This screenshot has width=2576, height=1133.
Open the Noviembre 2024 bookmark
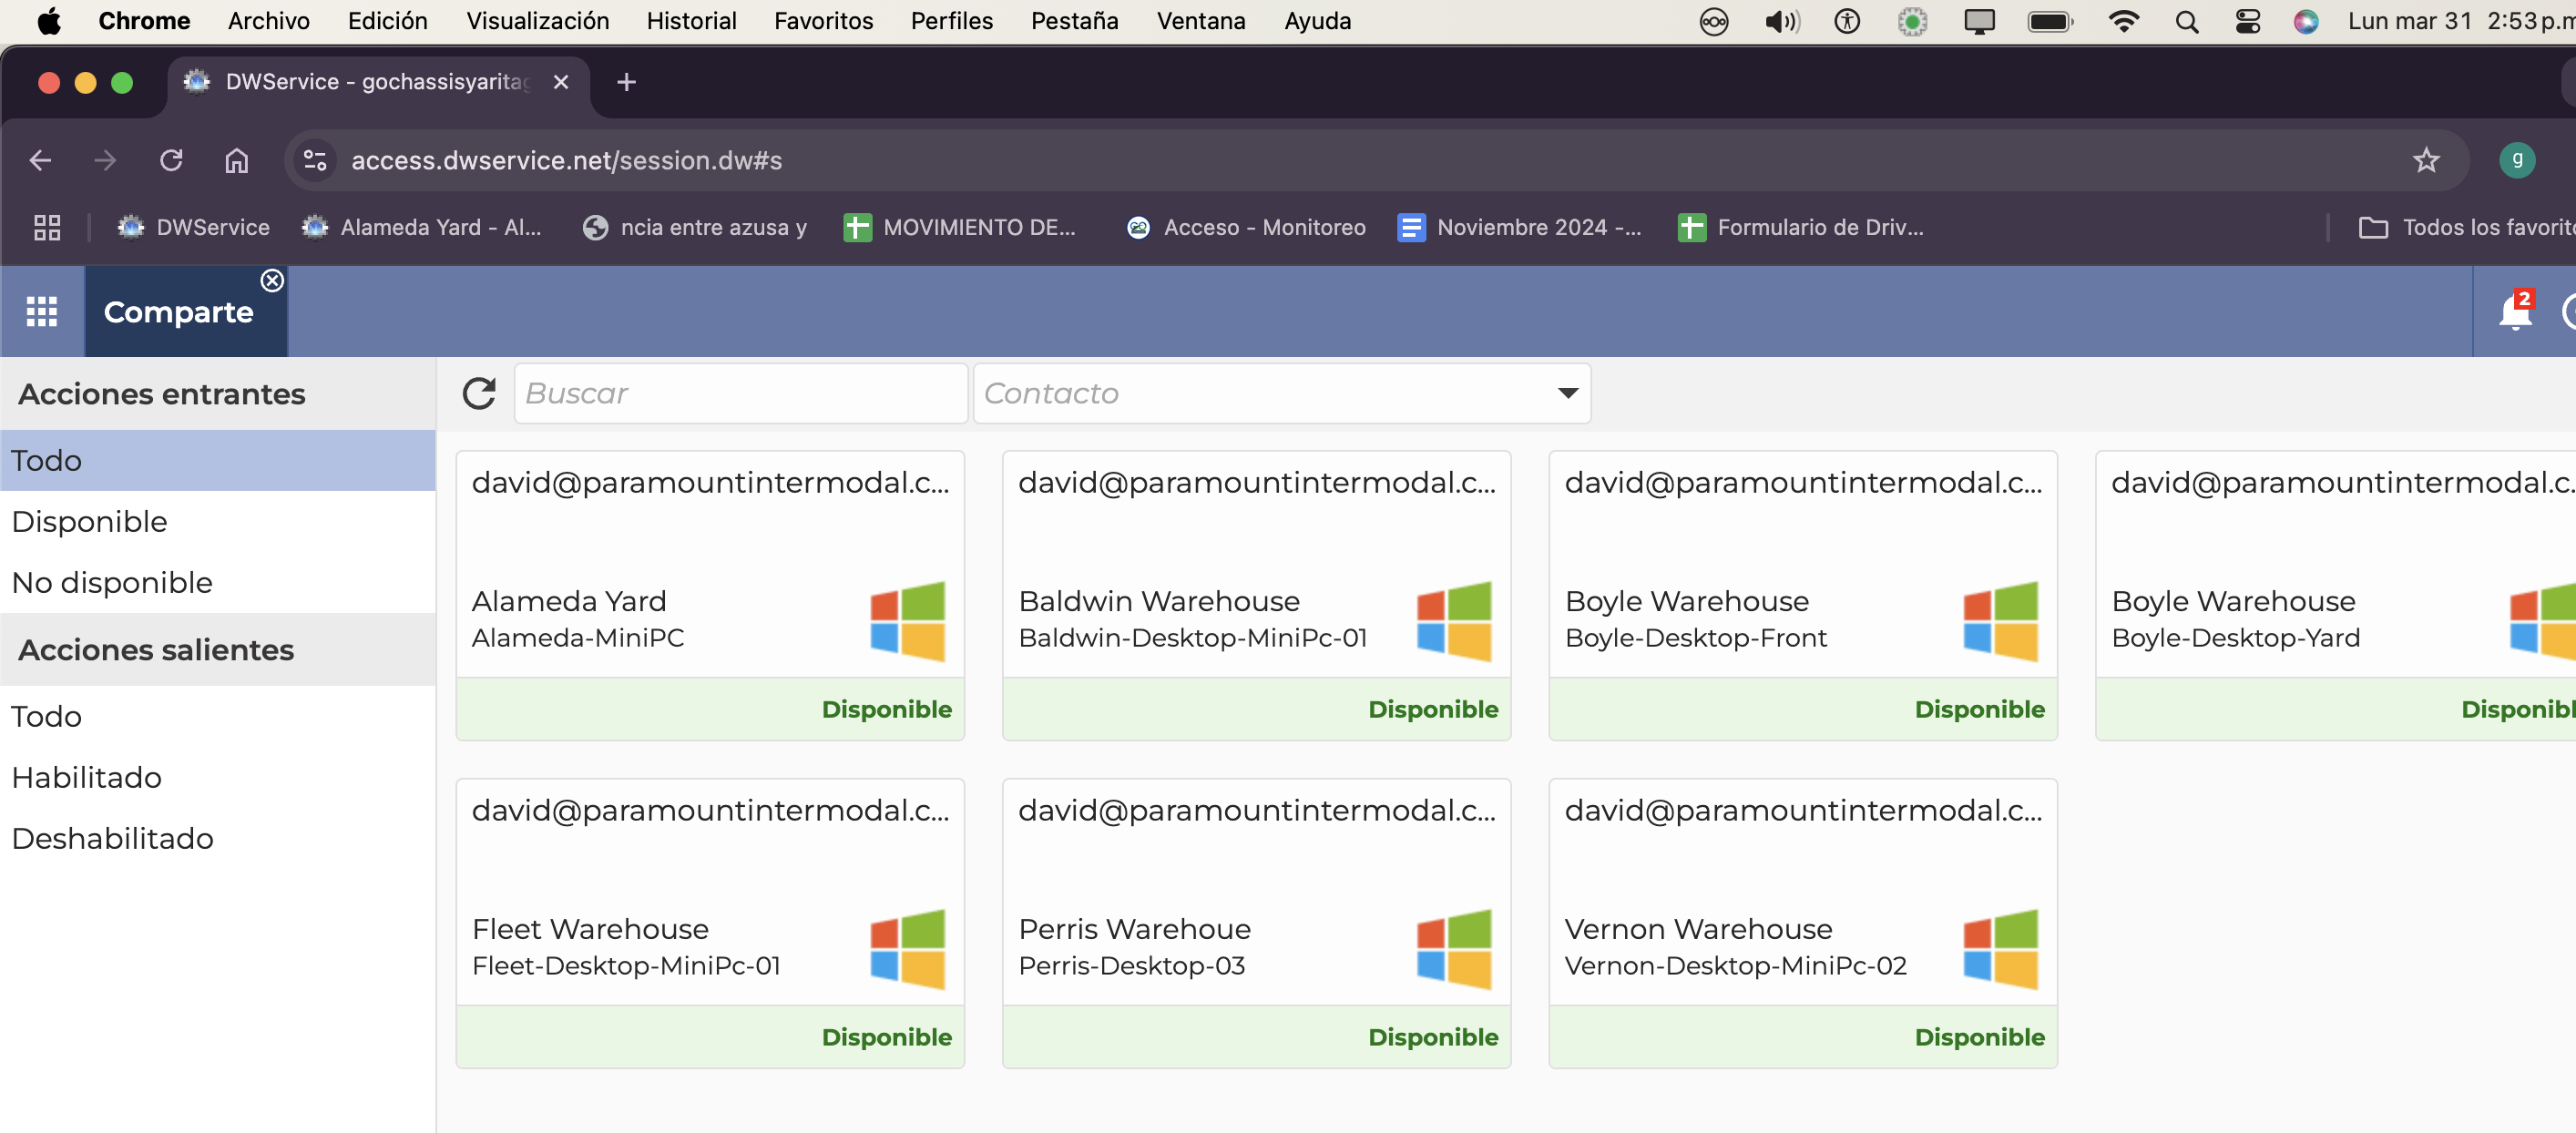pos(1520,227)
